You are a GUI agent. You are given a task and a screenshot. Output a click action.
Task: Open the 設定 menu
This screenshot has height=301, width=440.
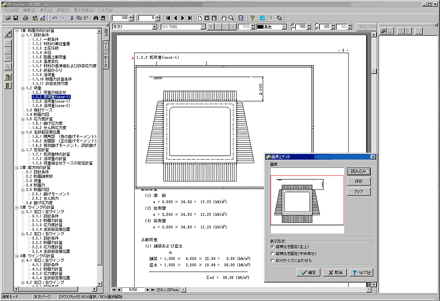click(63, 9)
